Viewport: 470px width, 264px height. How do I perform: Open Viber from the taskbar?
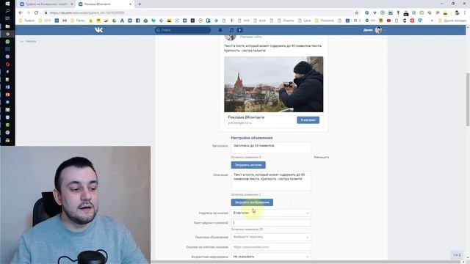coord(7,56)
